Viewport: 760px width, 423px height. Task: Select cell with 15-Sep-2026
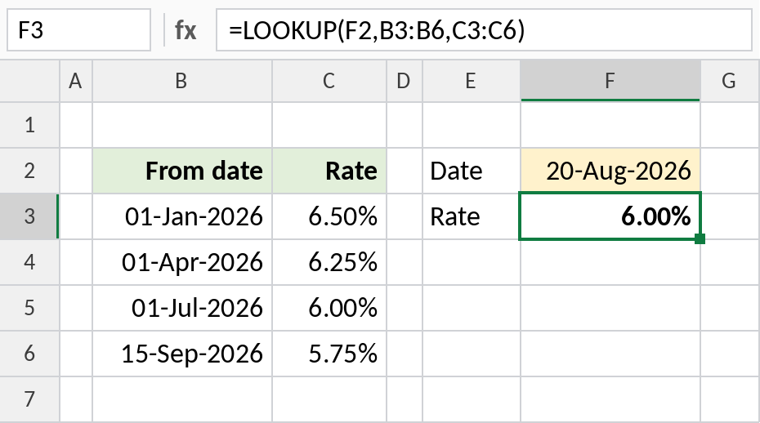(182, 354)
